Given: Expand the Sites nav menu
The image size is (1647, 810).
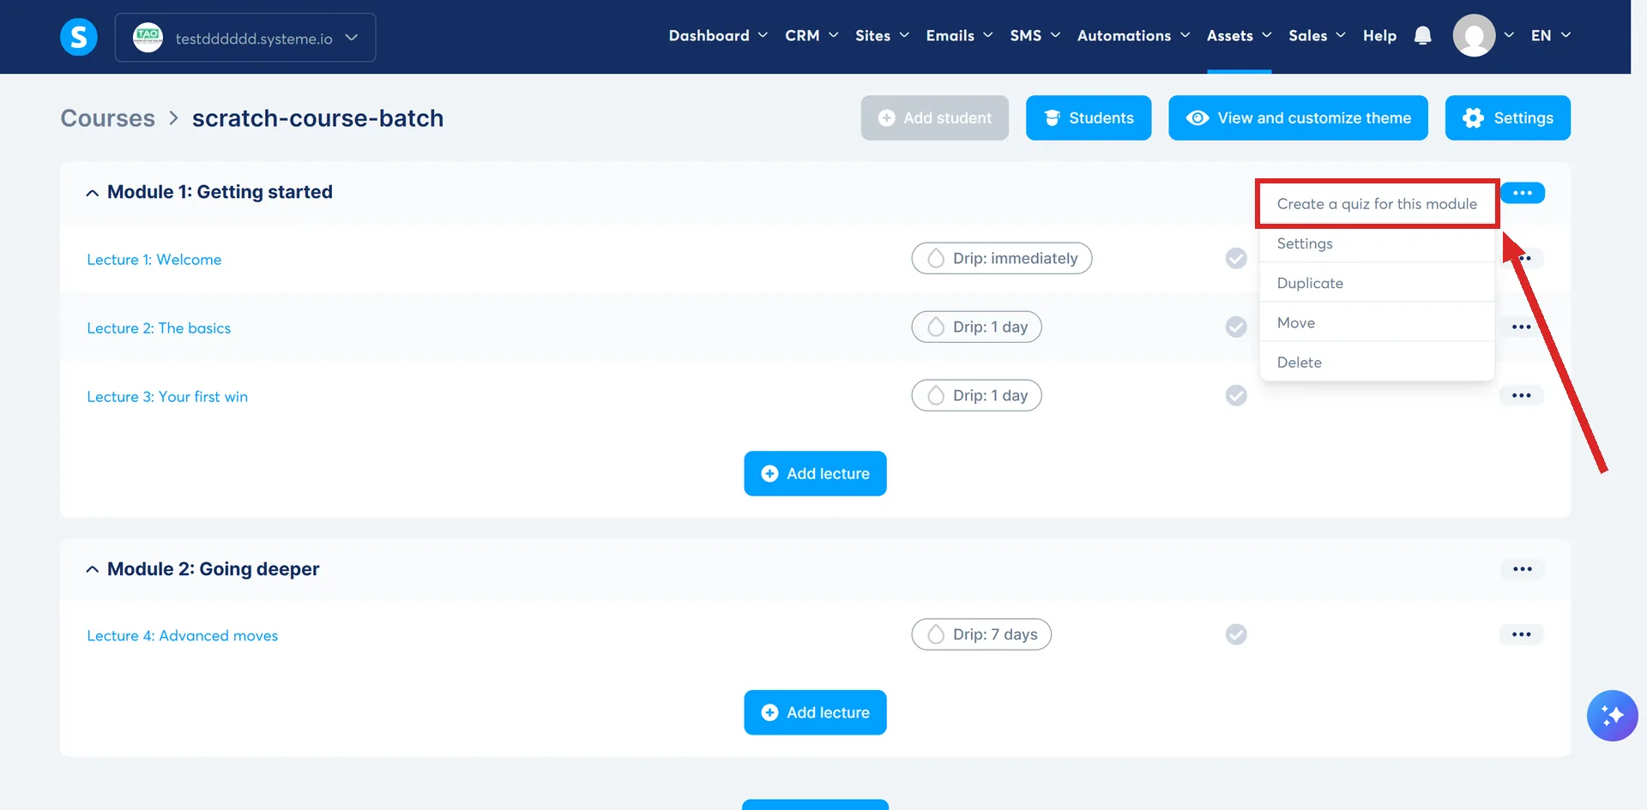Looking at the screenshot, I should click(882, 35).
